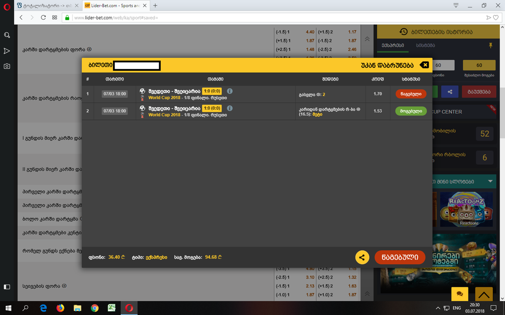The height and width of the screenshot is (315, 505).
Task: Click odds 1.17 for (+1.5) 2
Action: pos(352,32)
